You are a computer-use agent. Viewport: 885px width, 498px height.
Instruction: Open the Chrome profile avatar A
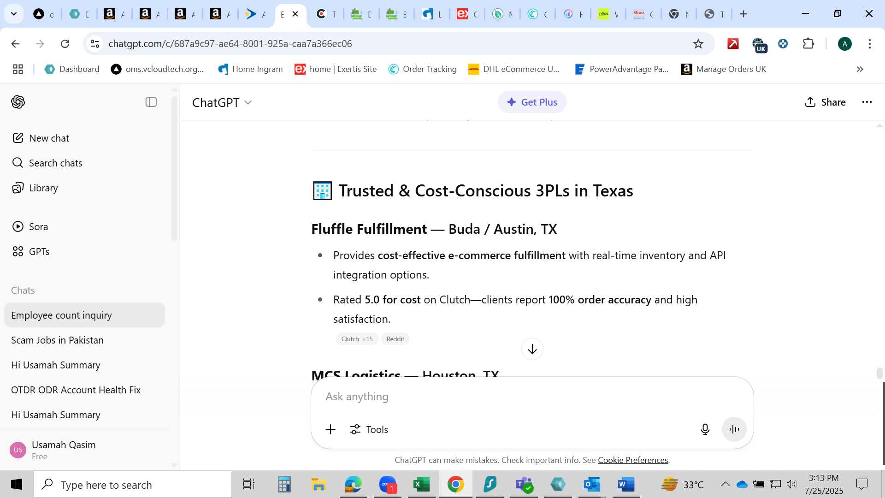pos(844,44)
